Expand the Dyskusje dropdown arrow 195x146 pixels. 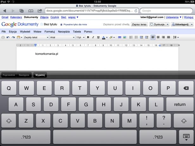[168, 24]
